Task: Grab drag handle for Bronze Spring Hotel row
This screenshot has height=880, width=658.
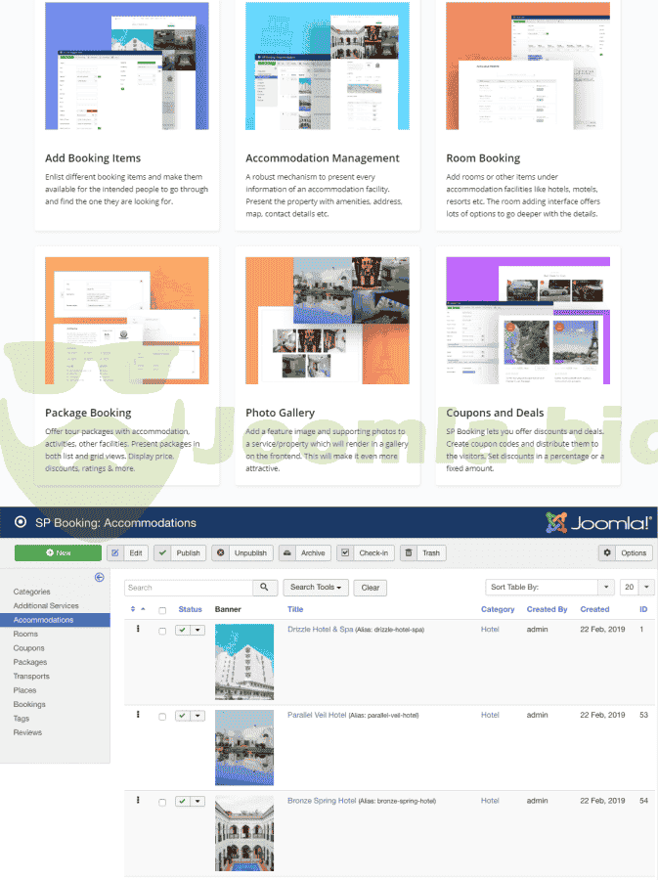Action: pos(138,800)
